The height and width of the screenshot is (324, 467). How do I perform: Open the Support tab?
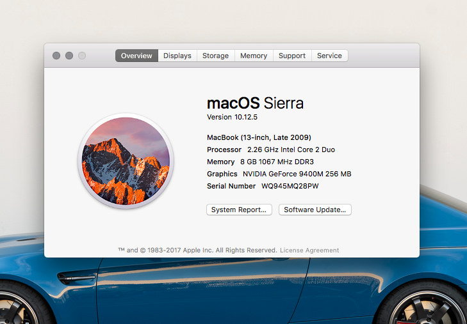point(292,56)
